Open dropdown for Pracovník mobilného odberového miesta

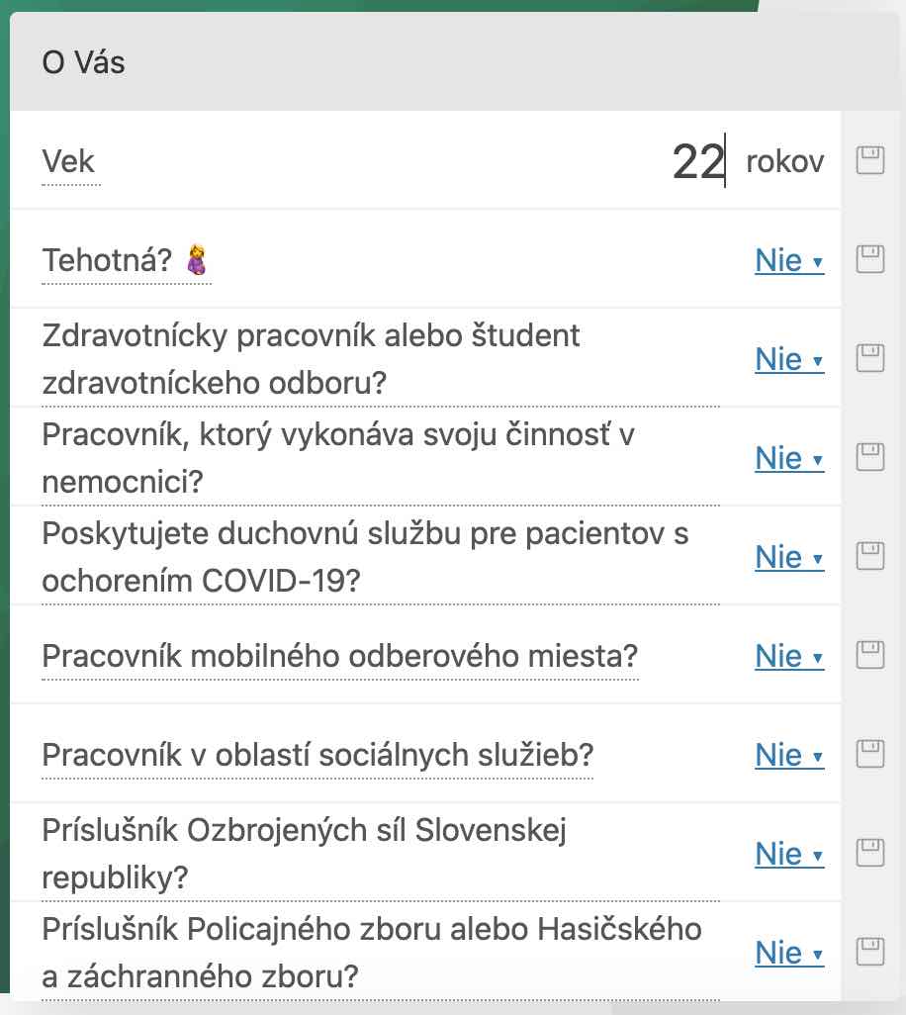click(789, 657)
